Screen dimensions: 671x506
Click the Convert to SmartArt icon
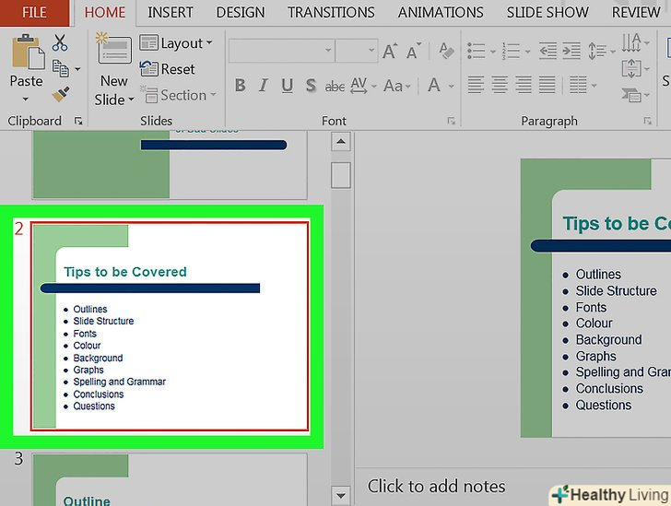(631, 95)
